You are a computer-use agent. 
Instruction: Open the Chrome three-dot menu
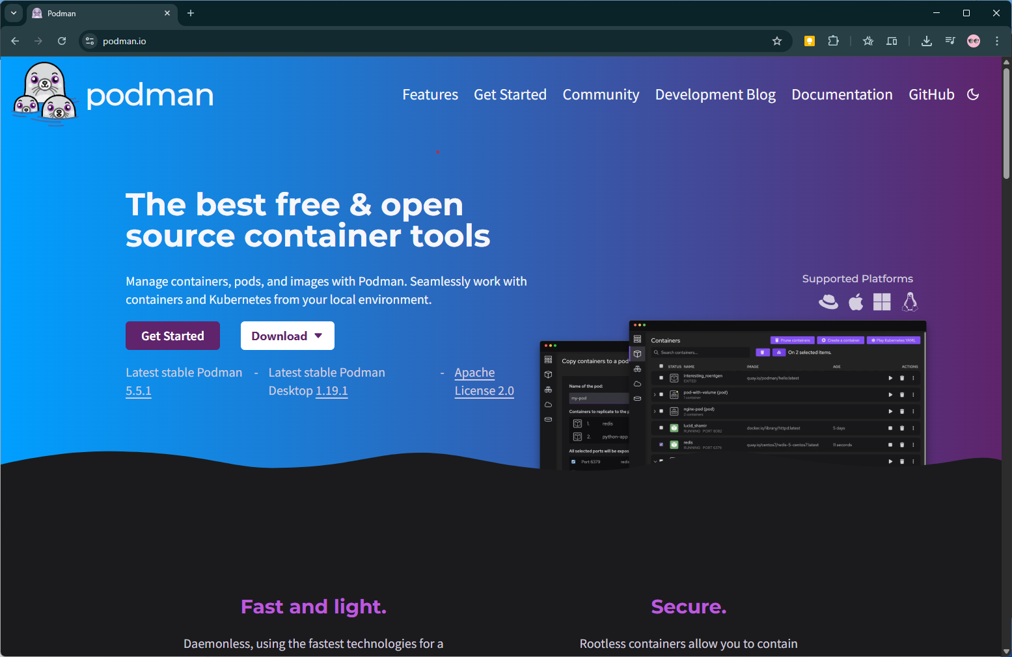[x=997, y=41]
